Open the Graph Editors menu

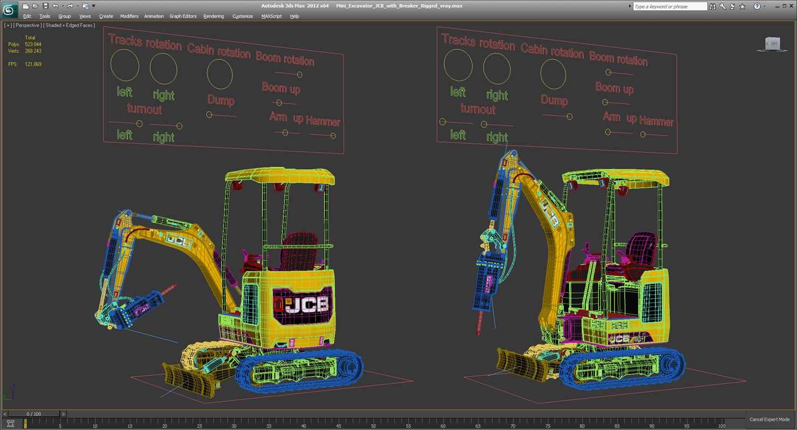(x=183, y=16)
